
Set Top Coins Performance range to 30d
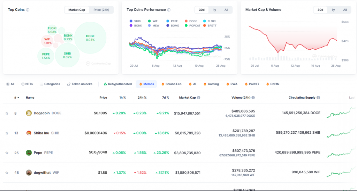pos(202,10)
